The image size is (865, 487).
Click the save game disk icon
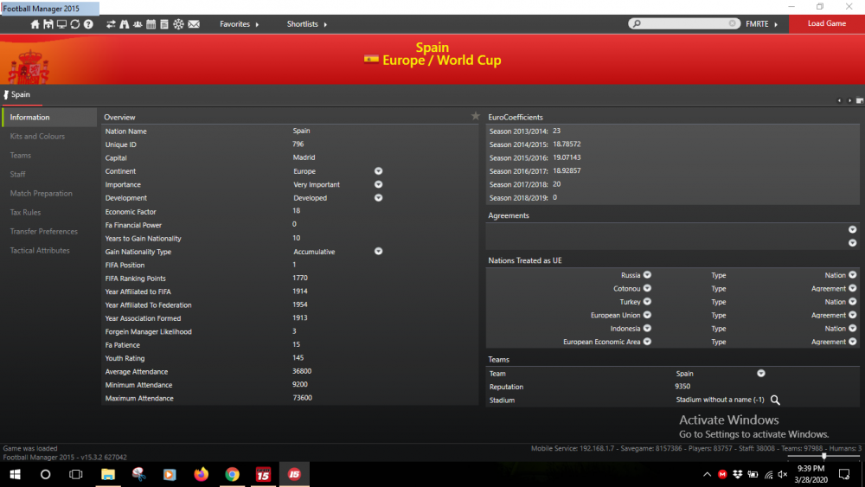[x=48, y=24]
